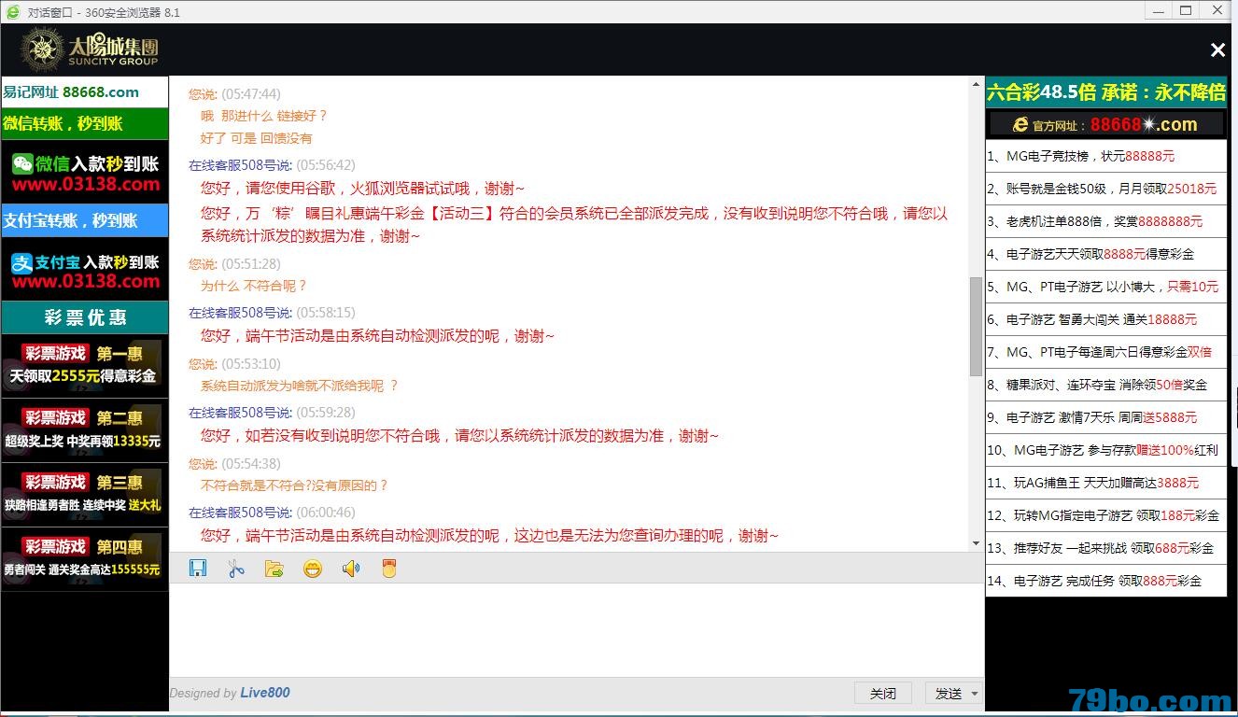This screenshot has width=1238, height=717.
Task: Open promo 12 玩转MG指定电子游艺
Action: pos(1106,515)
